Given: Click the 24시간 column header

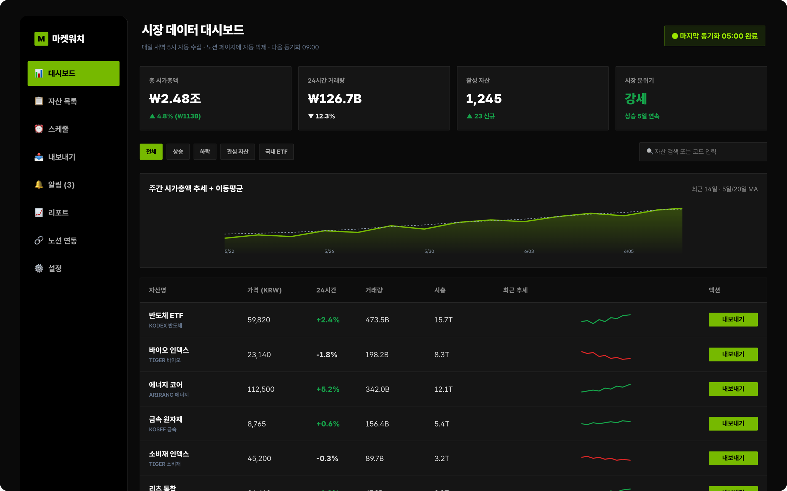Looking at the screenshot, I should click(x=326, y=290).
